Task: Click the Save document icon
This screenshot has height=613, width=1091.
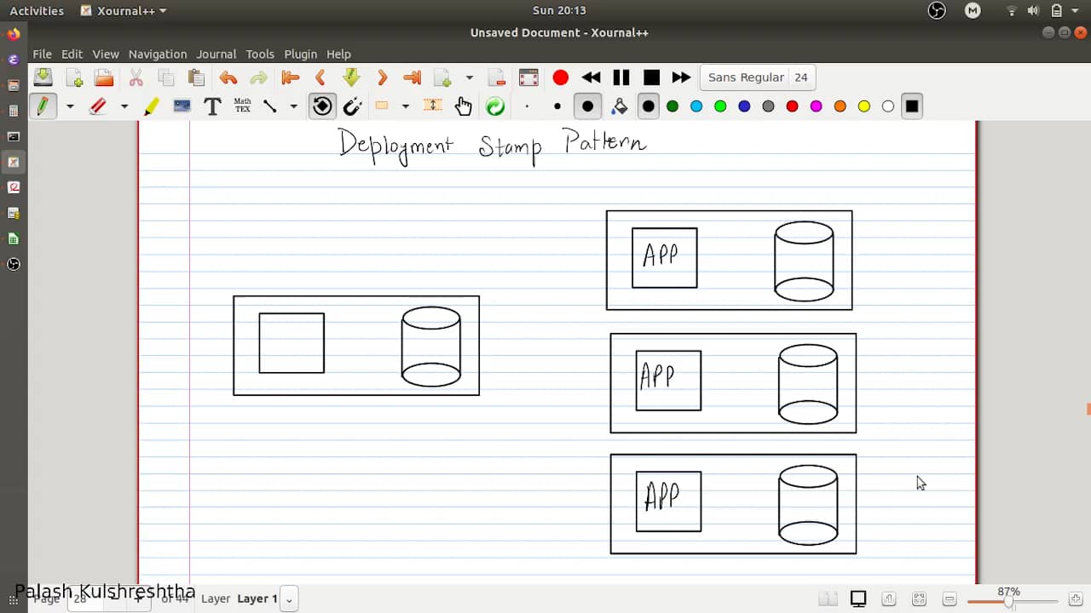Action: (x=43, y=77)
